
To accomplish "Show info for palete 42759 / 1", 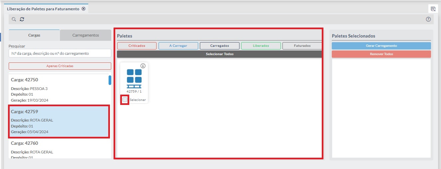I will point(143,66).
